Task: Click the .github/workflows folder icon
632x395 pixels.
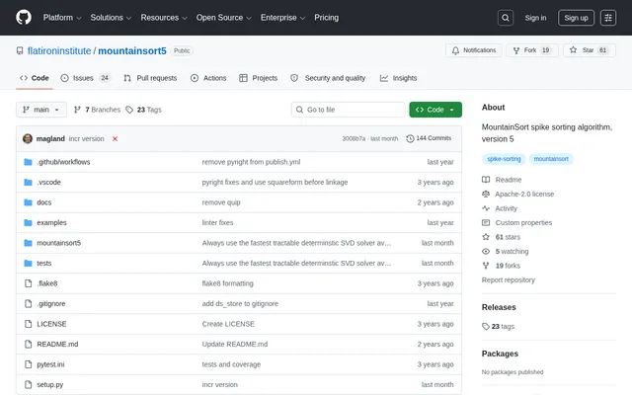Action: 28,162
